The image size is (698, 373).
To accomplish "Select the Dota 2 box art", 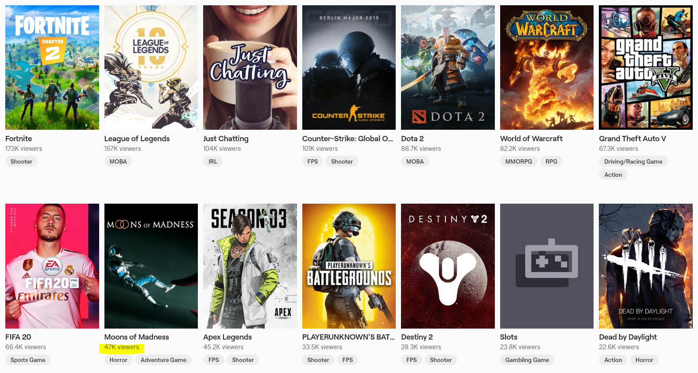I will click(448, 67).
